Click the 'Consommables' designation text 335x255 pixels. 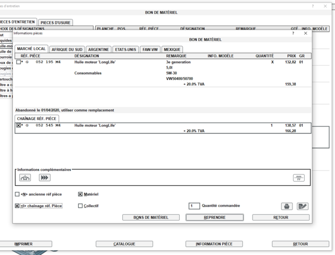(88, 73)
